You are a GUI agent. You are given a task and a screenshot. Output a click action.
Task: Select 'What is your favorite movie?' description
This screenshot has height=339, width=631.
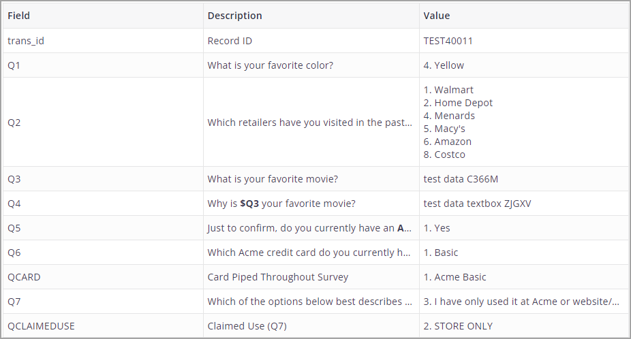273,179
